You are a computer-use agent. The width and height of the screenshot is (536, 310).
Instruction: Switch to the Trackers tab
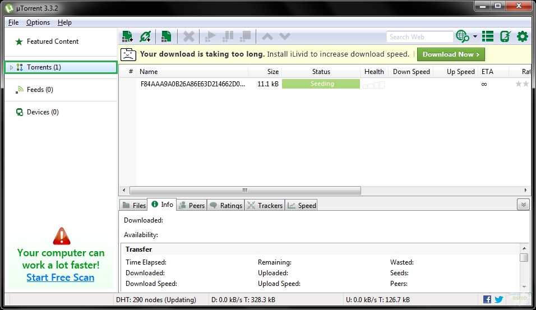265,205
